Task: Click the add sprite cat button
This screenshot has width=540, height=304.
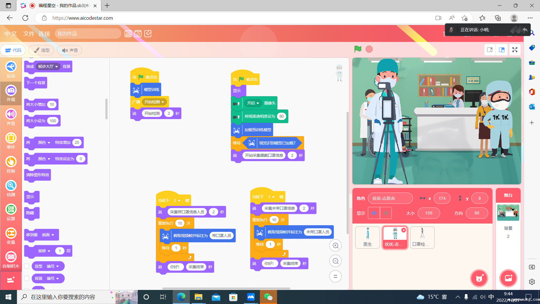Action: (x=479, y=278)
